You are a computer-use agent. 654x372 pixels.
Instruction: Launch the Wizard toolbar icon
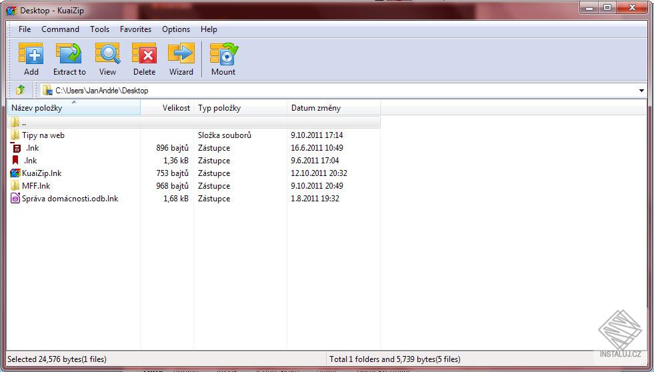(181, 54)
